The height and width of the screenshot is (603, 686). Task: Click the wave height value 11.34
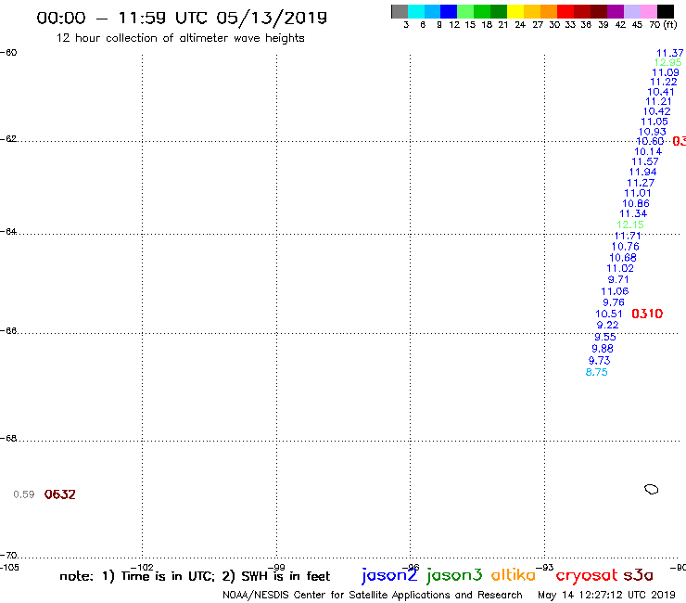coord(633,213)
